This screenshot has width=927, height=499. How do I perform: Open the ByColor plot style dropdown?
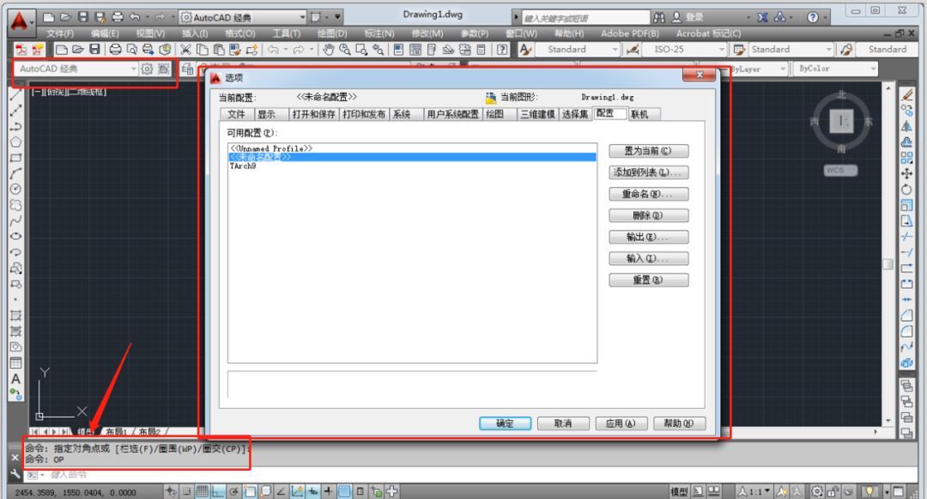tap(835, 69)
